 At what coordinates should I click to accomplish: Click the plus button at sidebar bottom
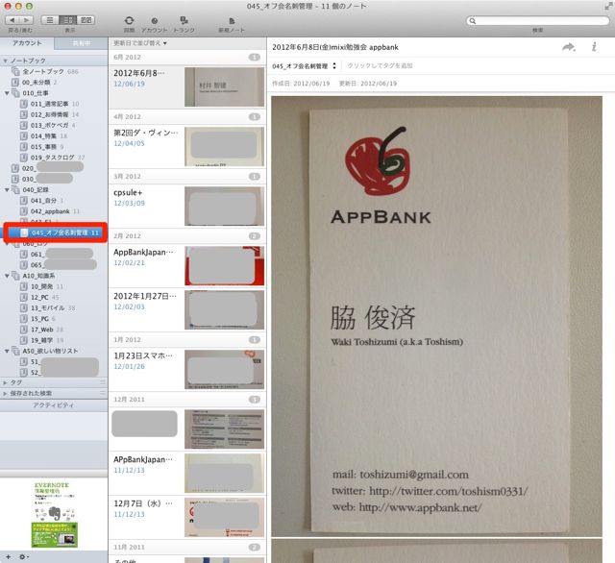pyautogui.click(x=8, y=556)
